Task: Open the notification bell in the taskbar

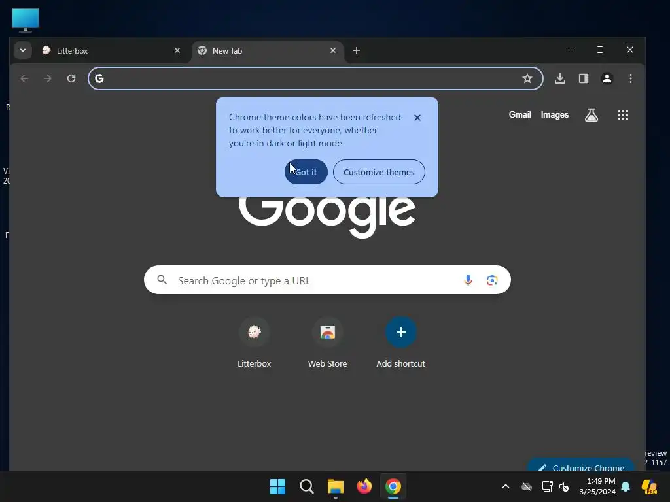Action: [626, 486]
